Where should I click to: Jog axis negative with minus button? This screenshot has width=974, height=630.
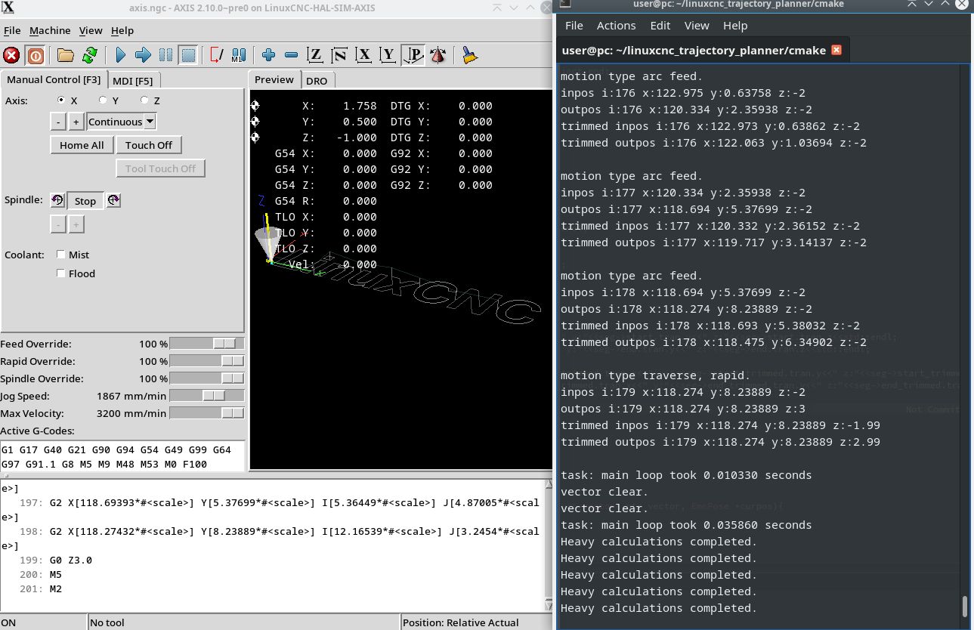coord(58,122)
